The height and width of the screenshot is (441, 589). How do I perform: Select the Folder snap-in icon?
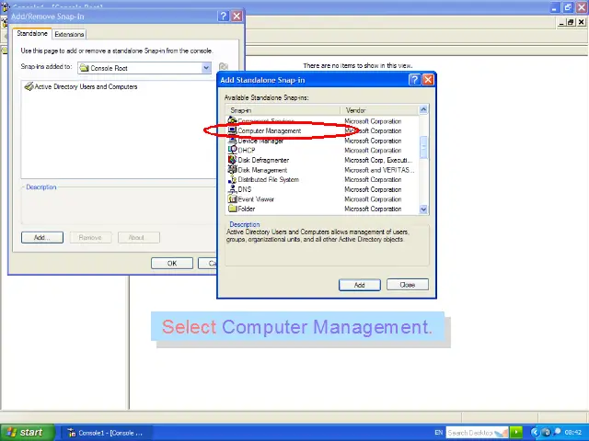[232, 209]
